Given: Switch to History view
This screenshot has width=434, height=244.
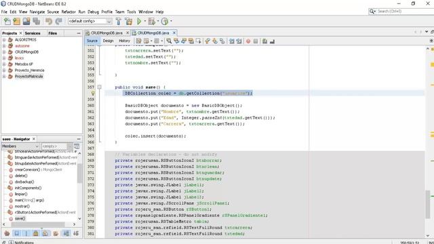Looking at the screenshot, I should [x=124, y=41].
